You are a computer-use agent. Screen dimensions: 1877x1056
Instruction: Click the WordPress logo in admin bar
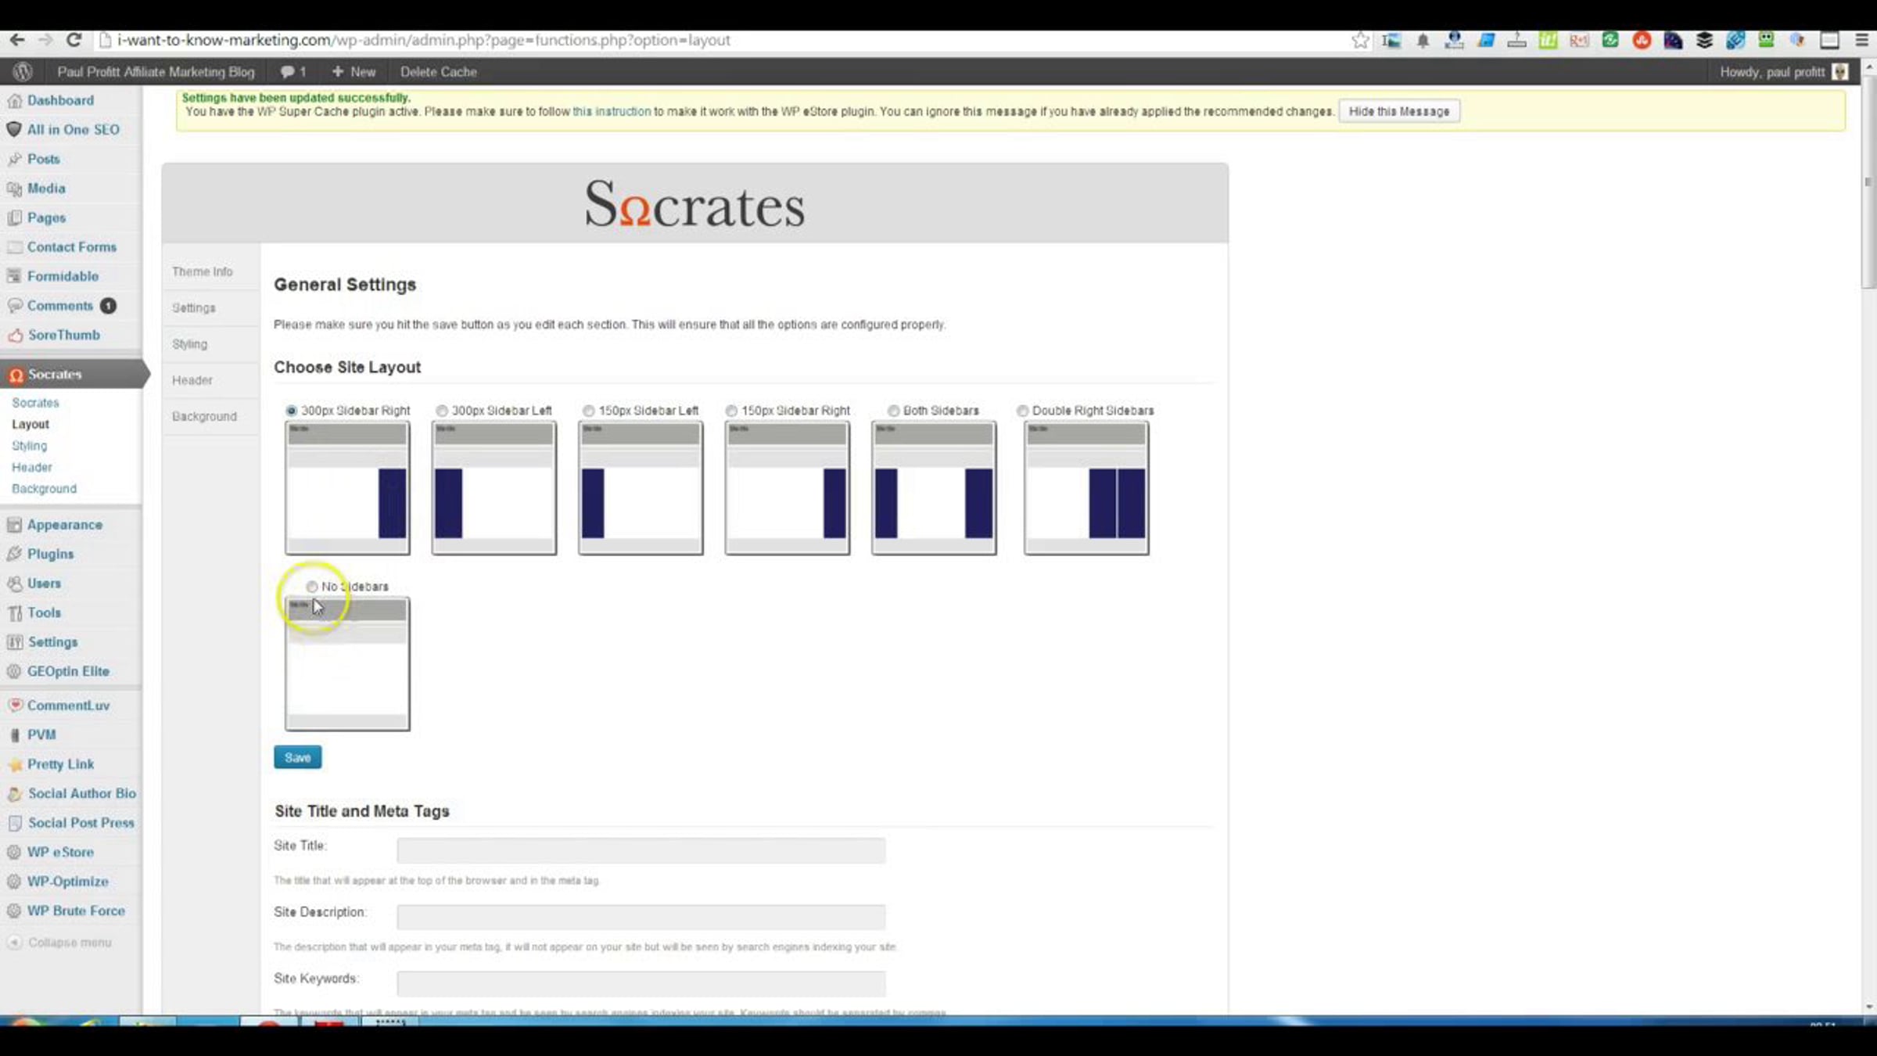23,71
